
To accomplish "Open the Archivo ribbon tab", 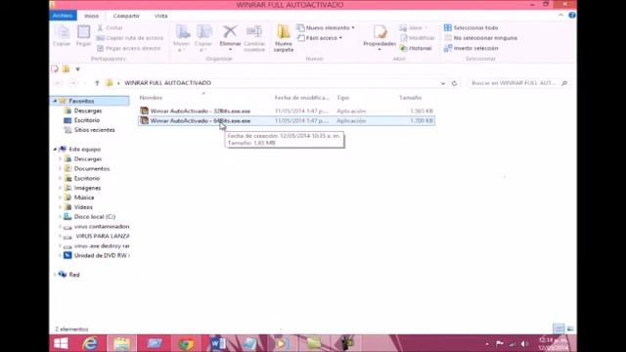I will coord(63,16).
